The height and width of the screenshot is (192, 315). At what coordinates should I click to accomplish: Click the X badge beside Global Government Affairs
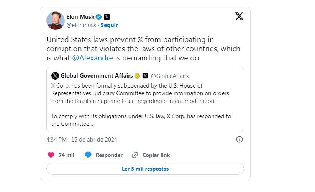tap(145, 76)
